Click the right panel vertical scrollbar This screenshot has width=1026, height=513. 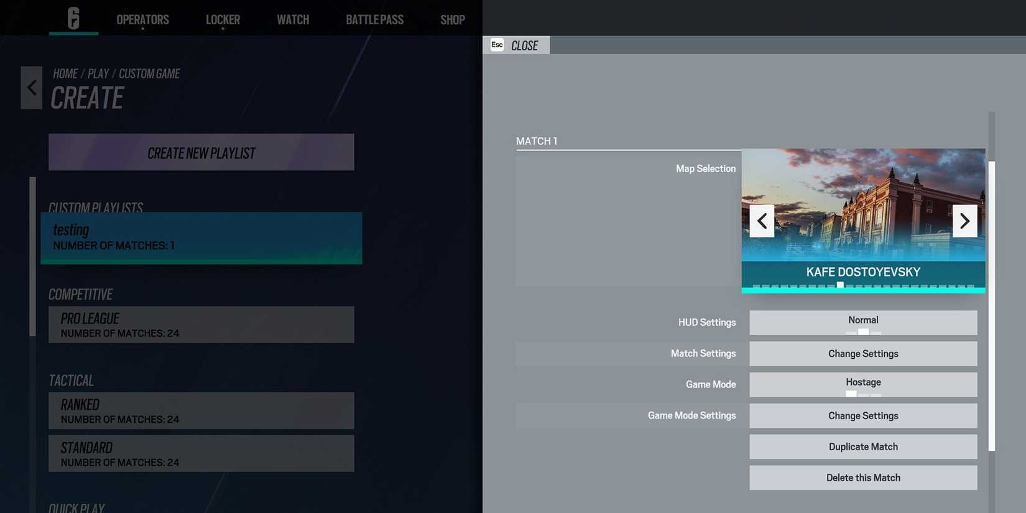click(x=992, y=306)
